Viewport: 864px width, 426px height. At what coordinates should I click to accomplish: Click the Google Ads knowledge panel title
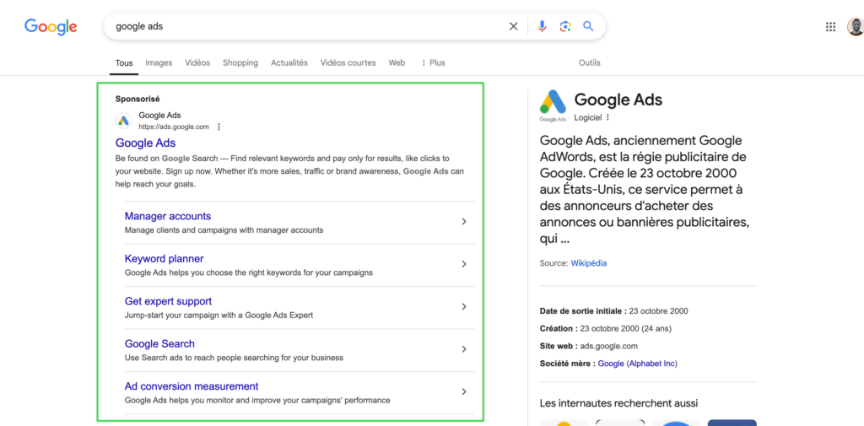[618, 100]
